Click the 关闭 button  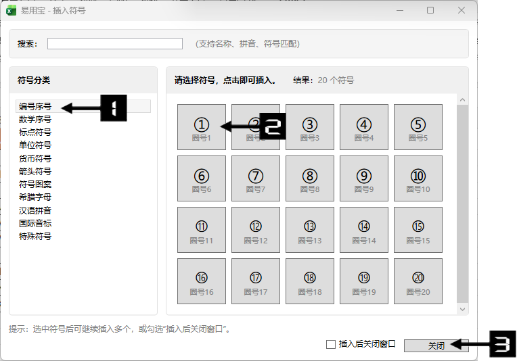pyautogui.click(x=436, y=345)
